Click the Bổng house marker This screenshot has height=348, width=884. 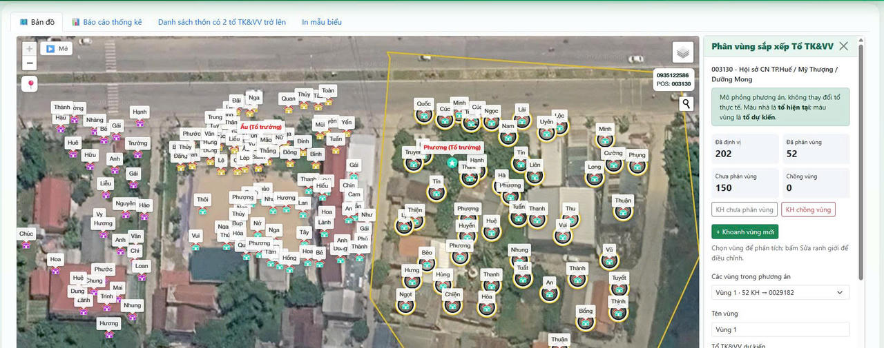coord(586,323)
